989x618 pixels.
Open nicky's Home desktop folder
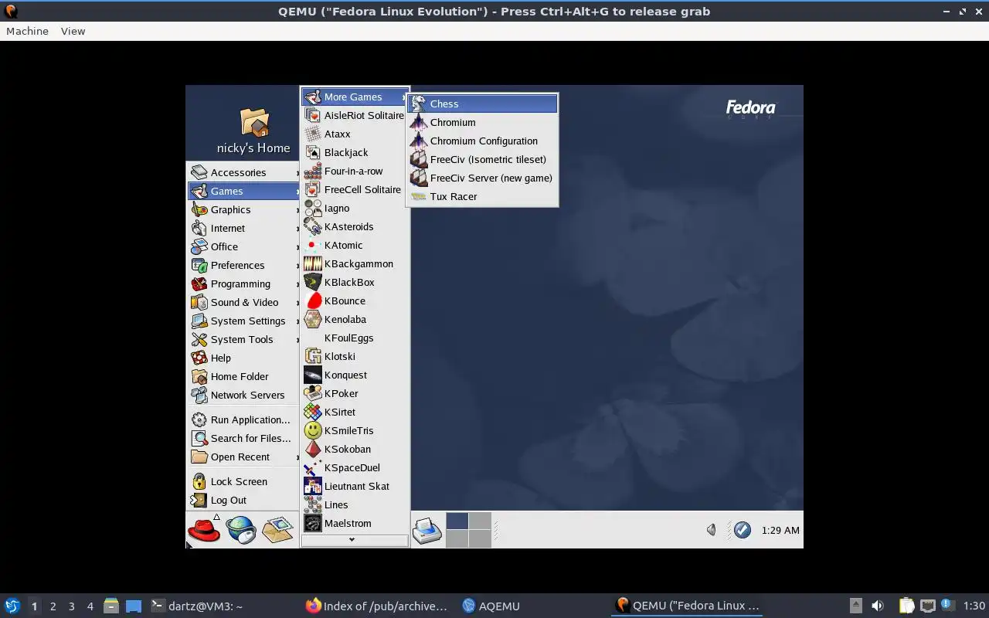[253, 131]
